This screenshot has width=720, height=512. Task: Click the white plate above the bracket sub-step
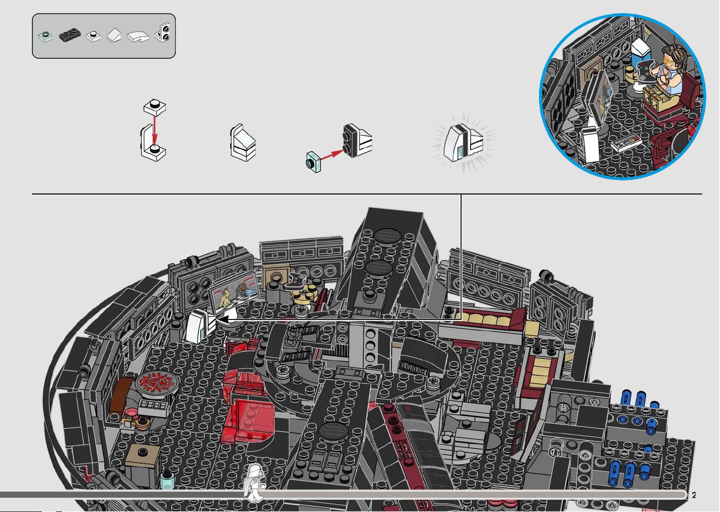tap(155, 108)
